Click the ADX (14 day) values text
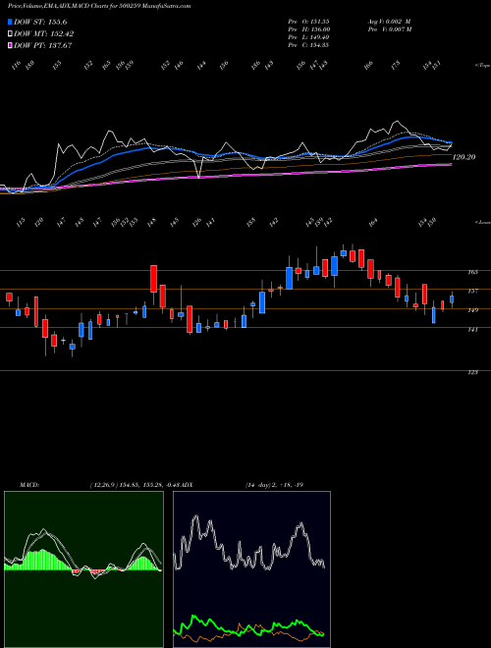Screen dimensions: 491x648 pyautogui.click(x=274, y=485)
